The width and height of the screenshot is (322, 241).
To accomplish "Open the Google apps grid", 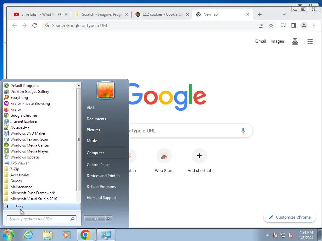I will 310,41.
